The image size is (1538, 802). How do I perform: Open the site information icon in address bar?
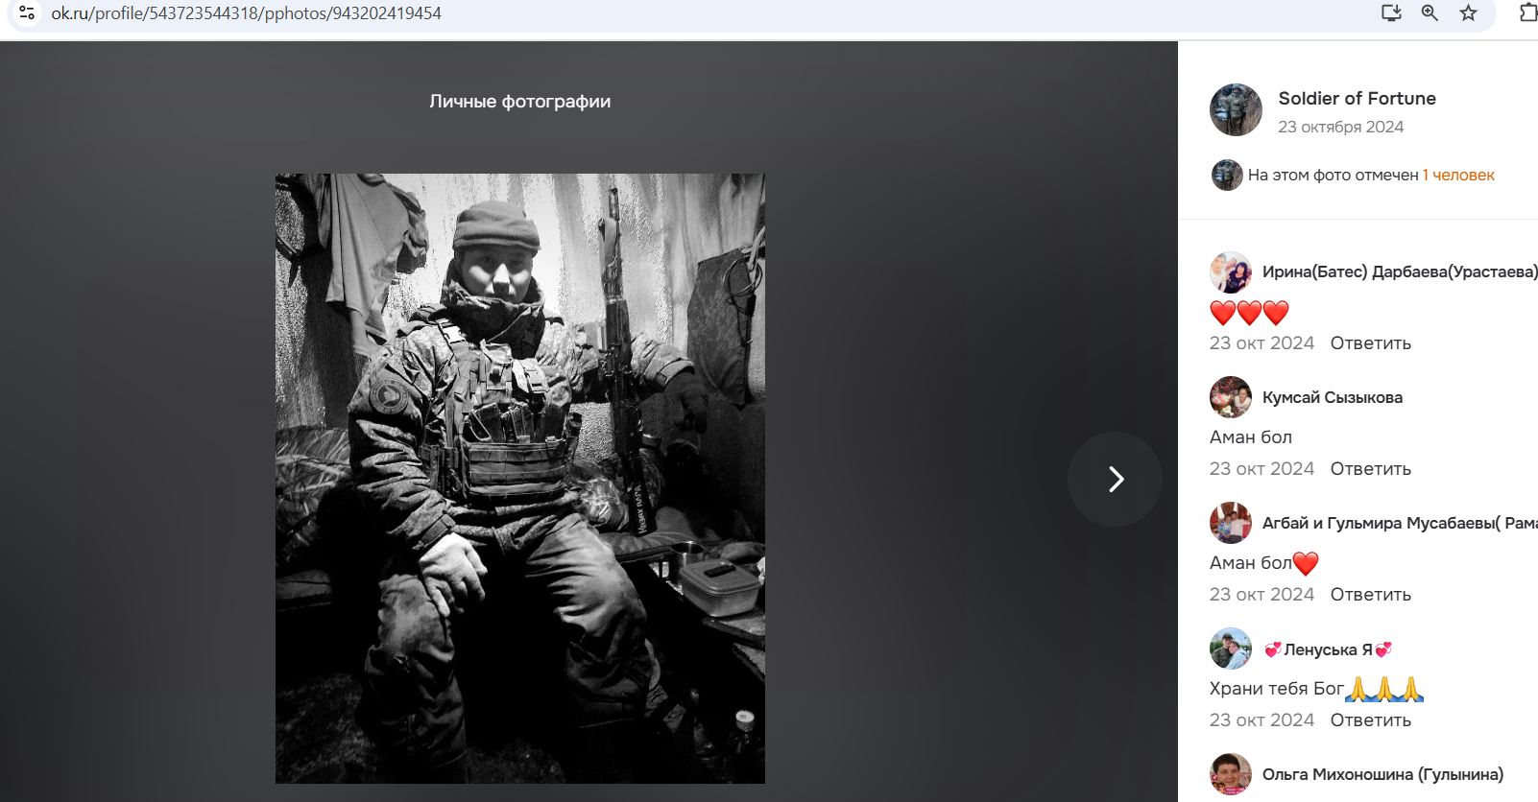(27, 13)
